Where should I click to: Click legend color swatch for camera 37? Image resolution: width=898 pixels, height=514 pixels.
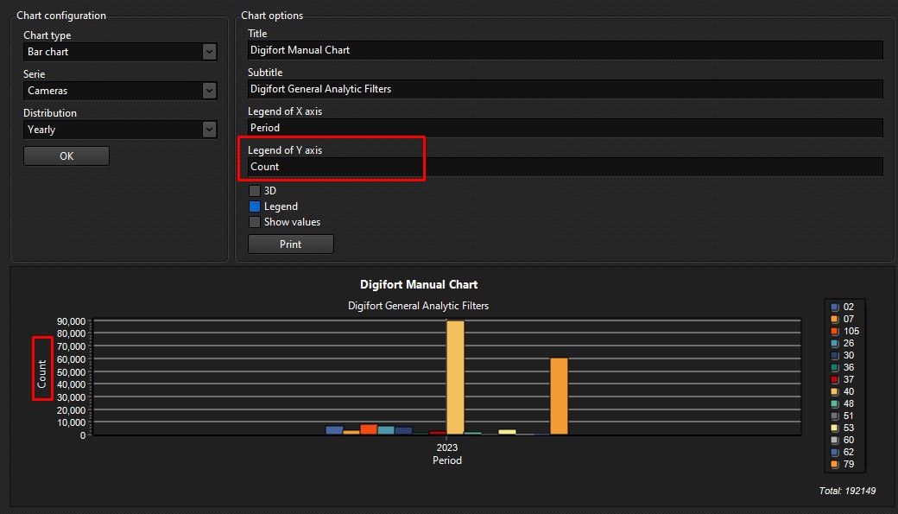(834, 379)
